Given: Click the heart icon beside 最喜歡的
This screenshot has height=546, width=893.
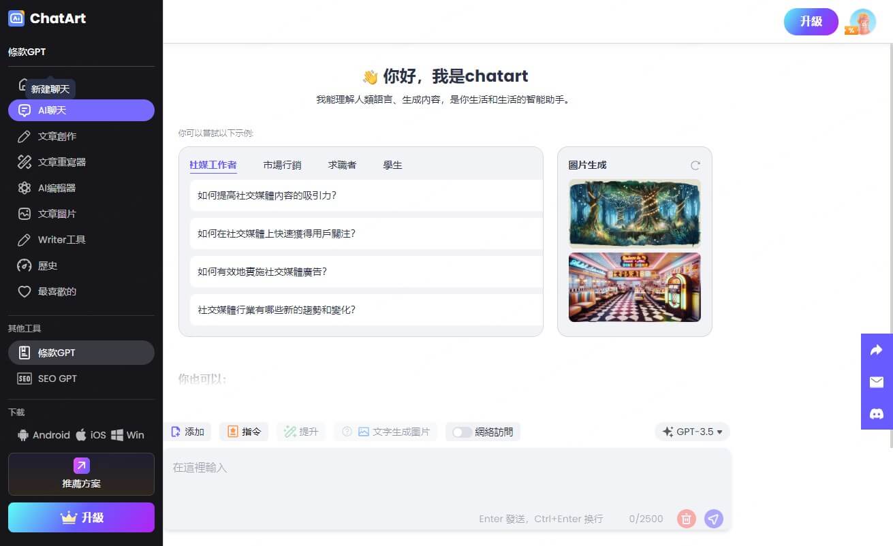Looking at the screenshot, I should (x=25, y=291).
